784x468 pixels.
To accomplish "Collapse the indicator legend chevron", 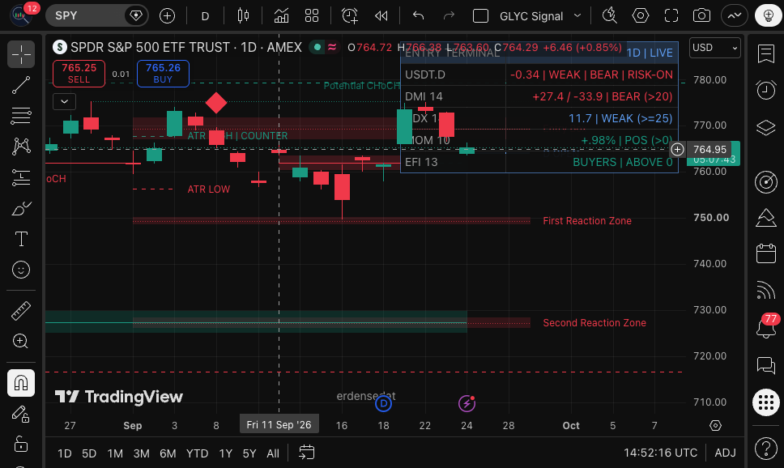I will 65,101.
